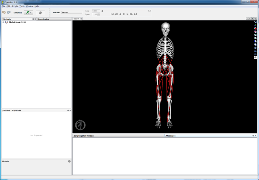
Task: Click the blue-left cube view icon
Action: (255, 41)
